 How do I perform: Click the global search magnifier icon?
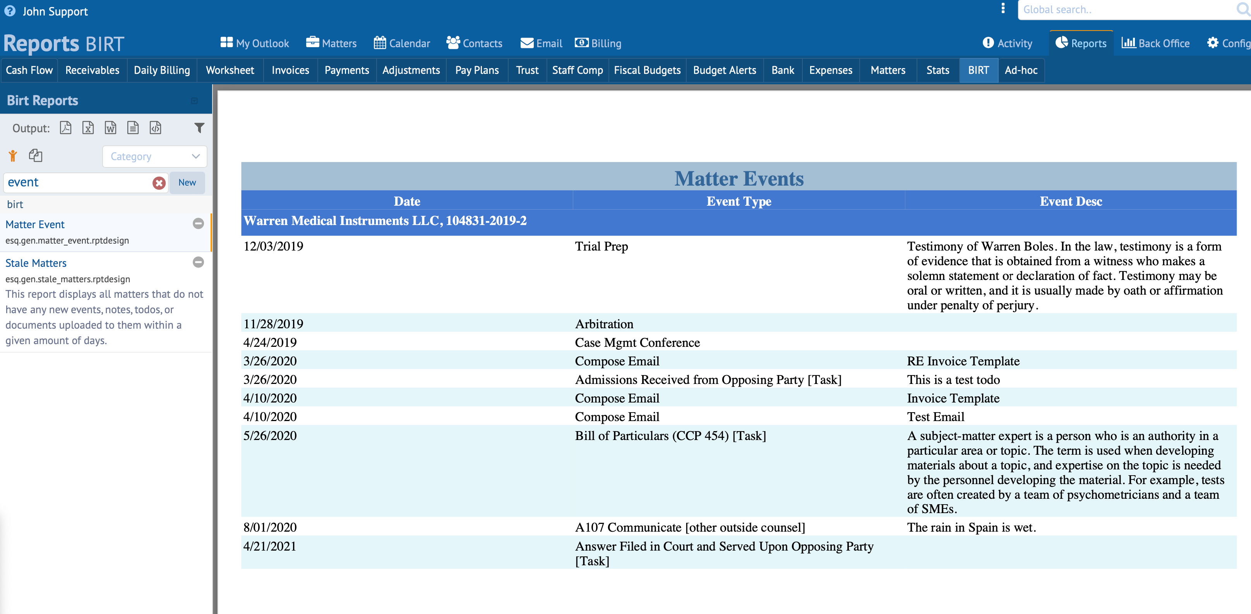click(x=1244, y=9)
